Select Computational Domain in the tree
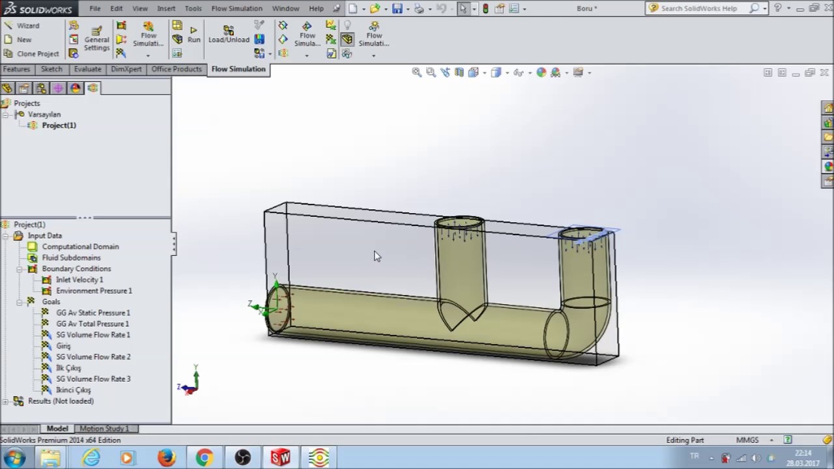This screenshot has width=834, height=469. [80, 247]
